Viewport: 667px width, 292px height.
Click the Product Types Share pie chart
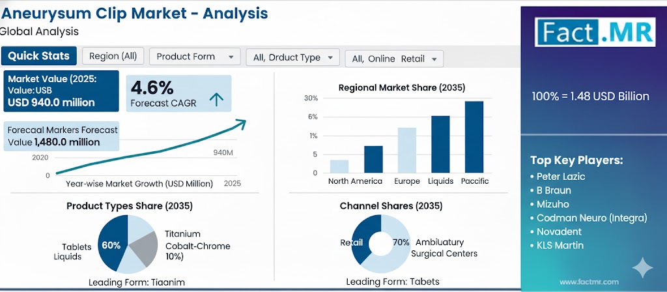[x=127, y=244]
